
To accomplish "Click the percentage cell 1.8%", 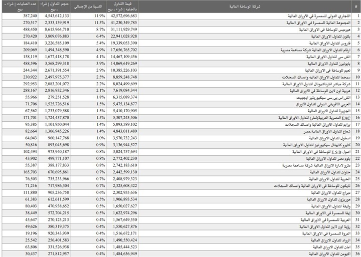I will [88, 97].
